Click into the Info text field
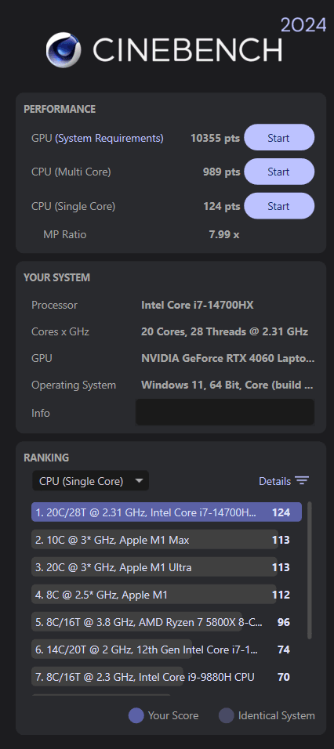The height and width of the screenshot is (749, 334). coord(225,412)
